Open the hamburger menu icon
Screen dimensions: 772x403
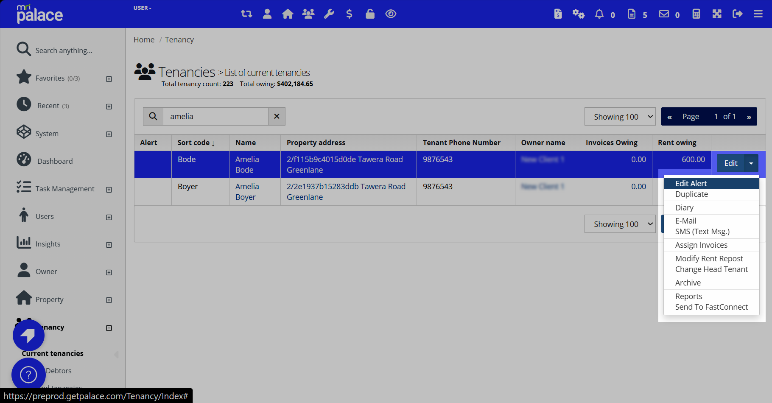click(758, 14)
